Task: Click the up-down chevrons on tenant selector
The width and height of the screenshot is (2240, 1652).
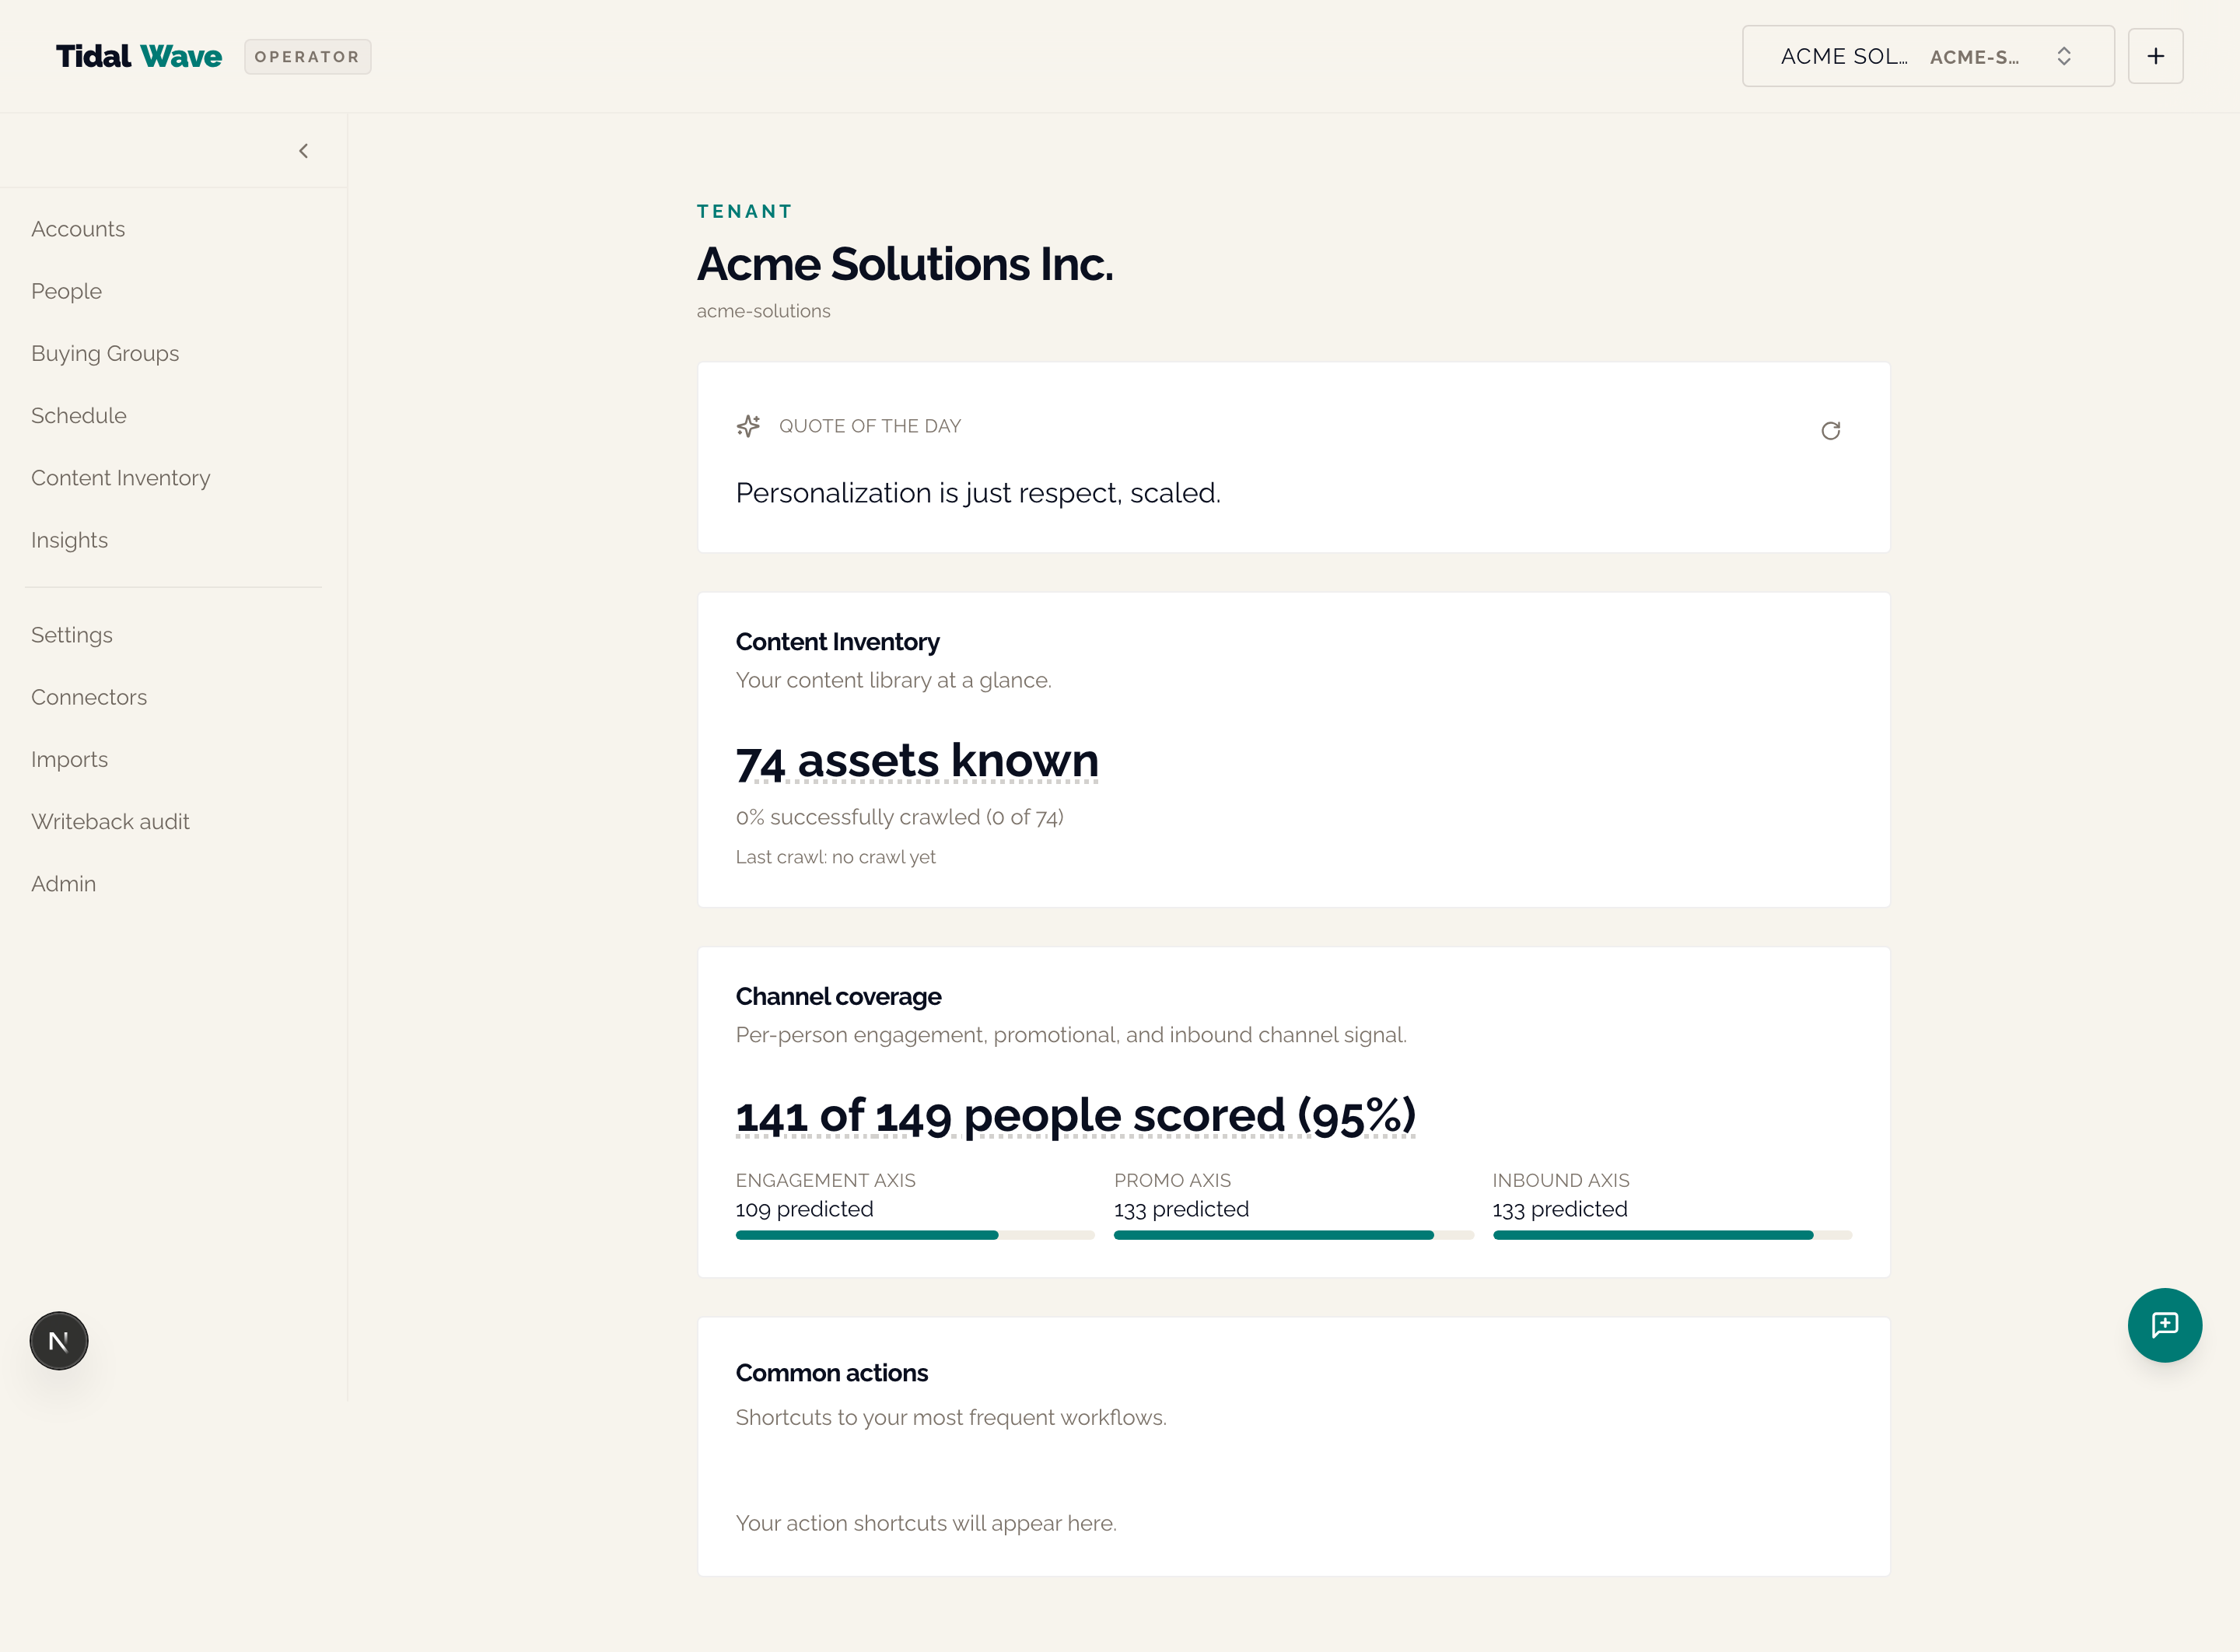Action: pos(2064,56)
